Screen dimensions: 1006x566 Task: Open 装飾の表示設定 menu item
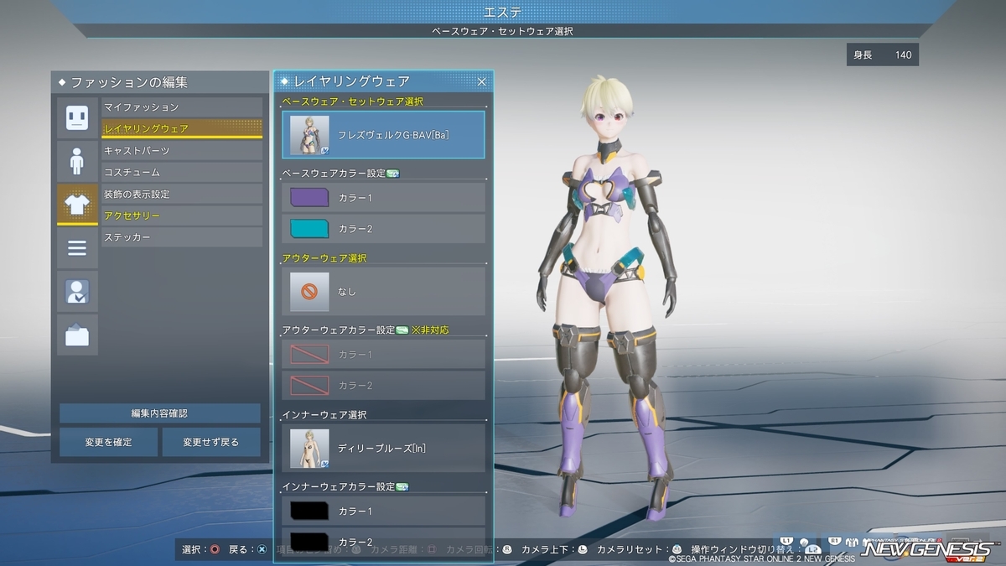point(182,195)
